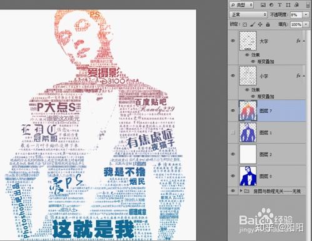The height and width of the screenshot is (241, 312).
Task: Hide the 大字 layer
Action: pyautogui.click(x=233, y=41)
